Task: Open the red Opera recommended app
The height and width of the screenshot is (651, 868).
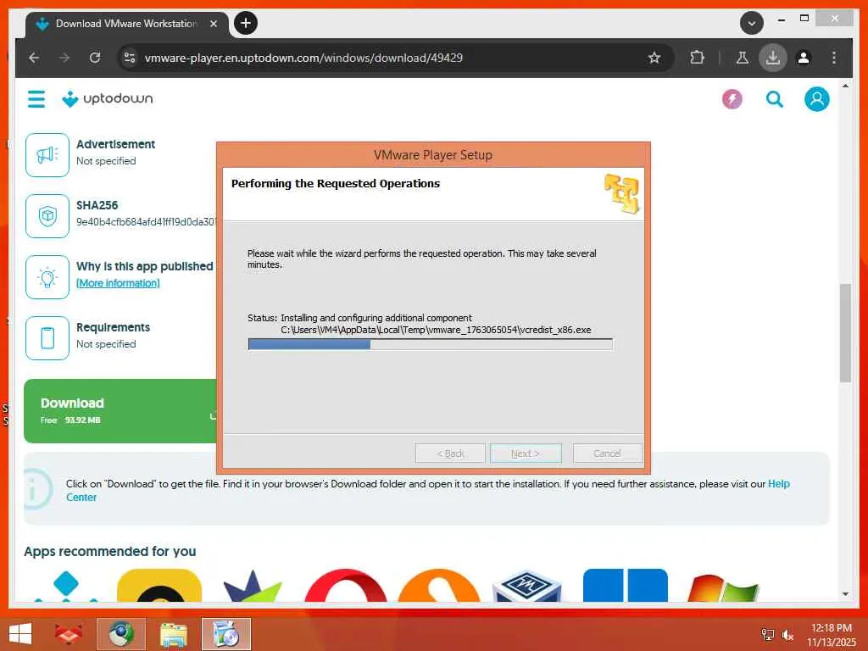Action: [x=346, y=586]
